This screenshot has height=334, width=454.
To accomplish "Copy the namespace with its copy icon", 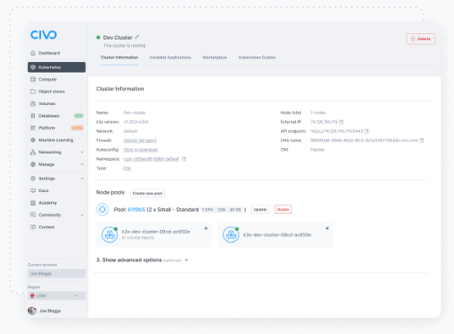I will click(x=184, y=159).
